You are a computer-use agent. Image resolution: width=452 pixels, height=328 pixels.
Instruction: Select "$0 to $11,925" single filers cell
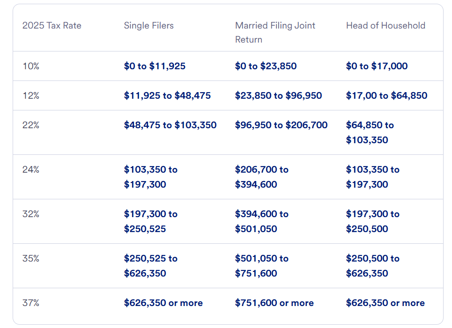[x=155, y=66]
